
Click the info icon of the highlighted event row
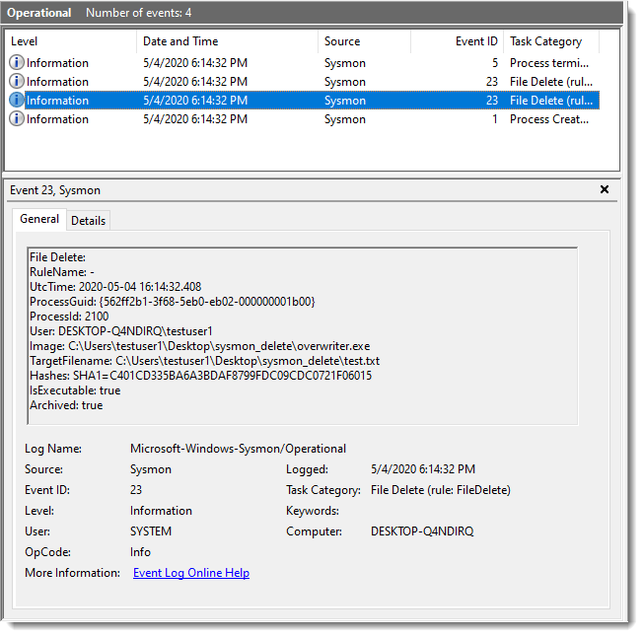coord(17,101)
